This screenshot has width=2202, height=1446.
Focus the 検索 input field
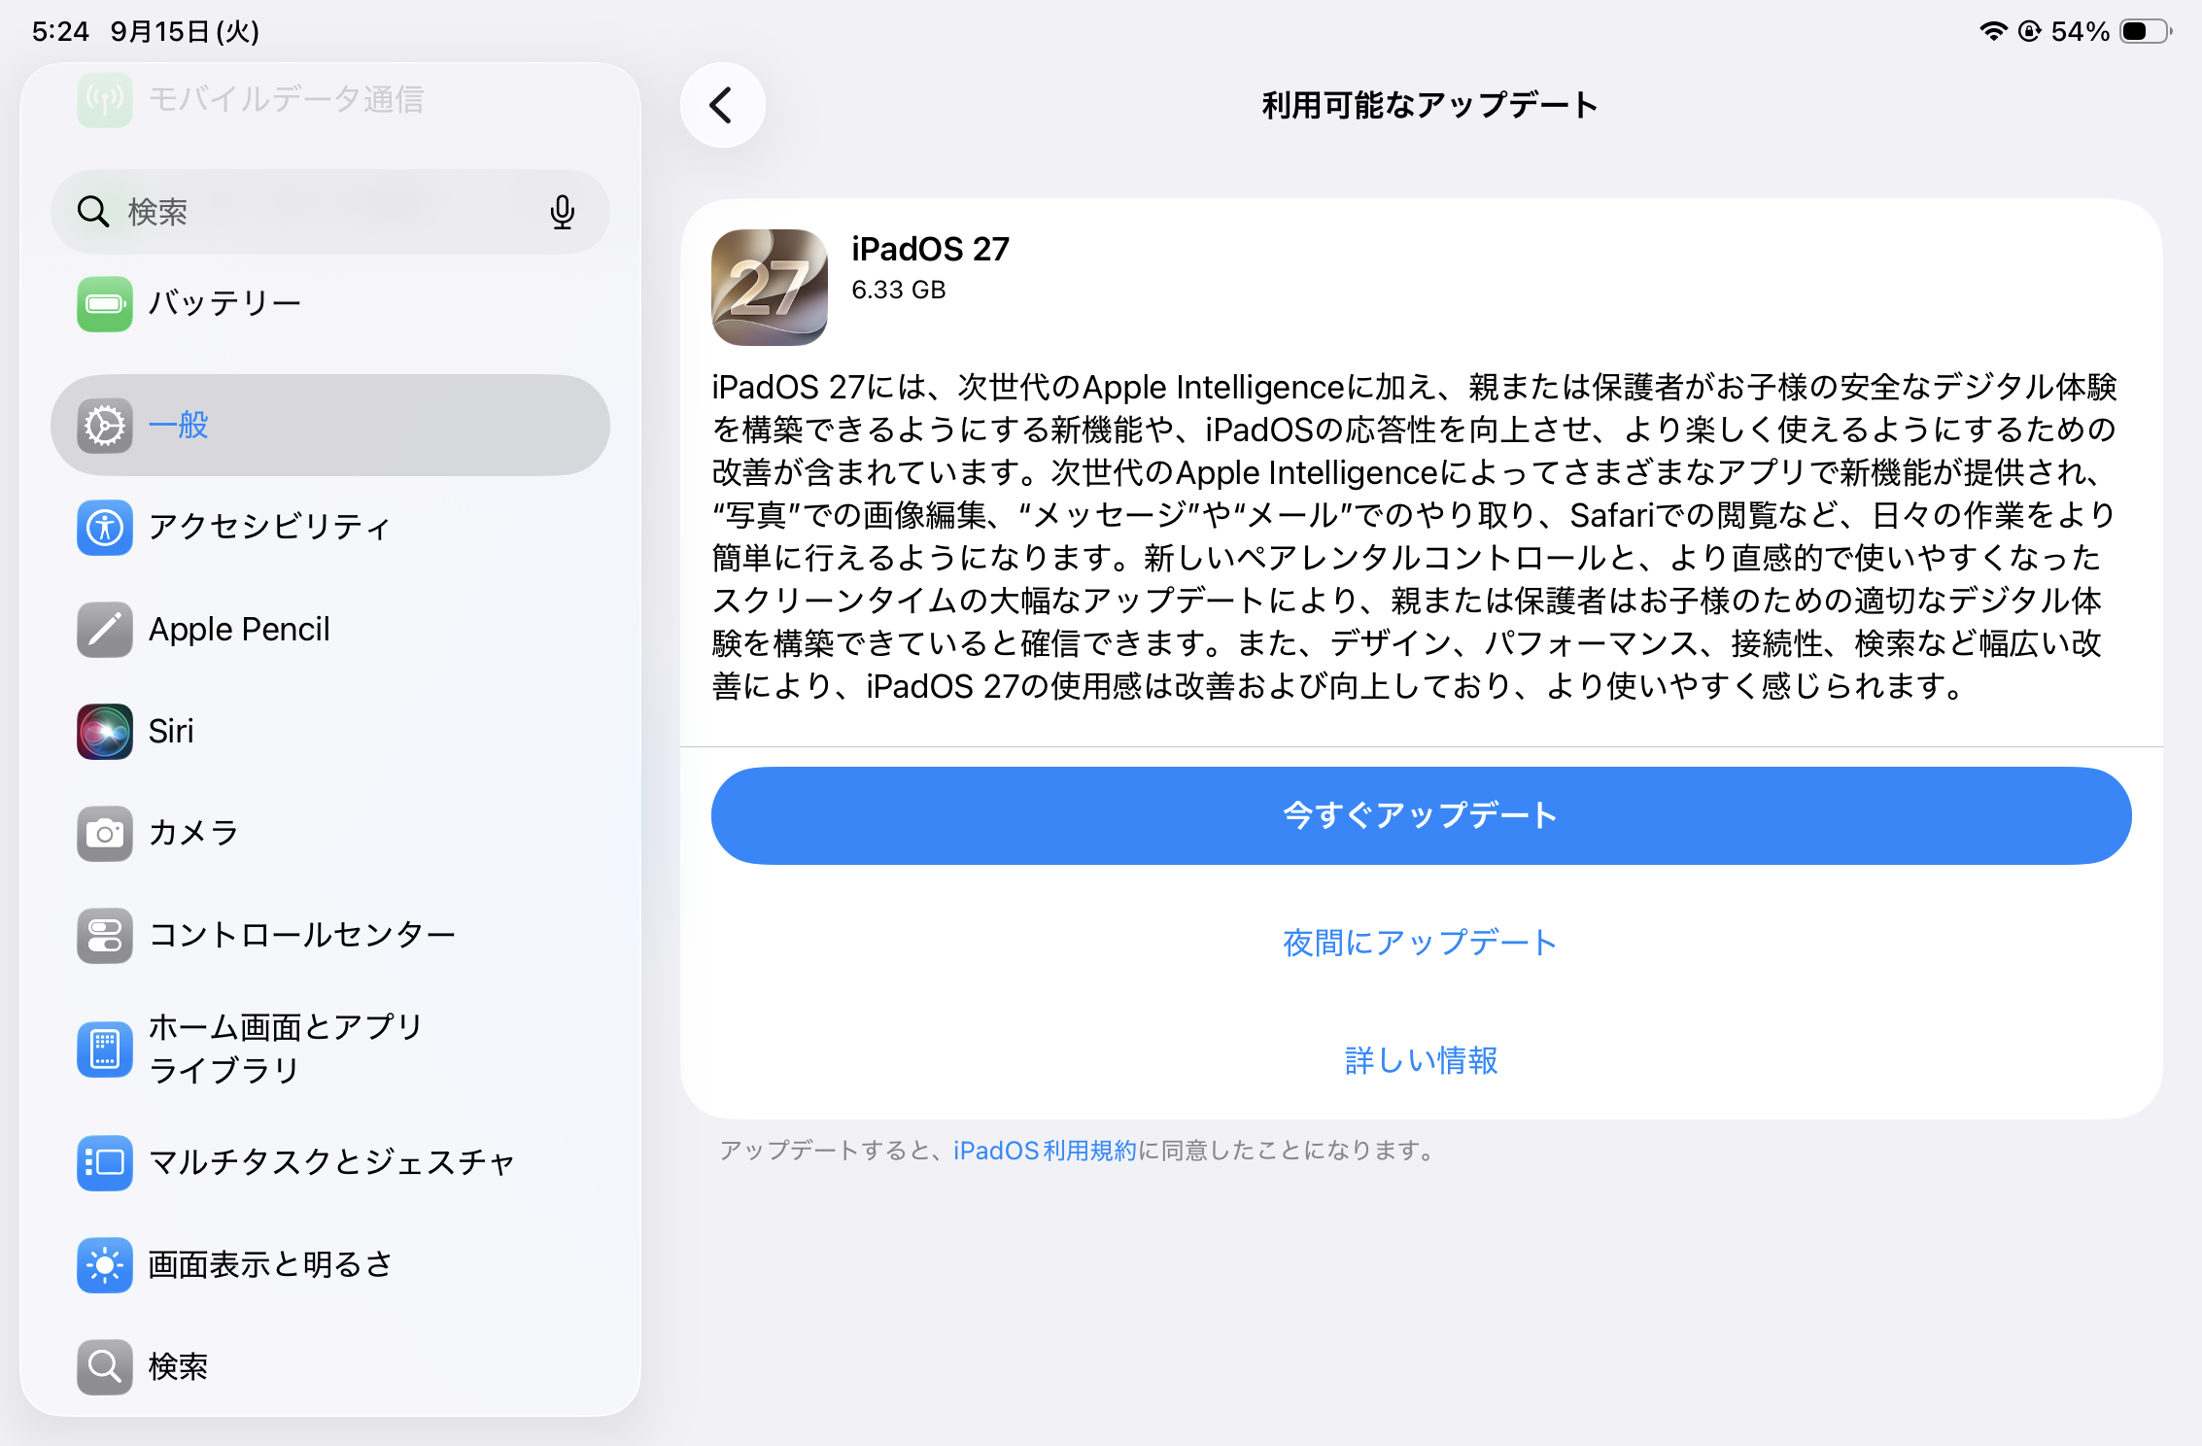coord(330,212)
